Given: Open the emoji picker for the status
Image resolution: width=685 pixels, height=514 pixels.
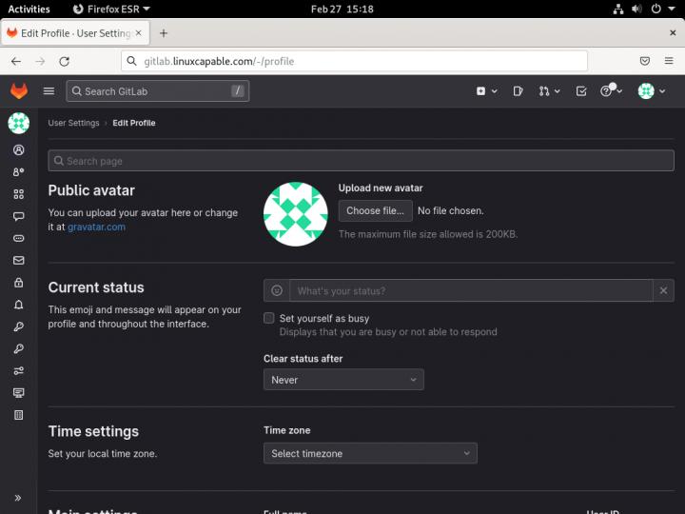Looking at the screenshot, I should tap(277, 290).
